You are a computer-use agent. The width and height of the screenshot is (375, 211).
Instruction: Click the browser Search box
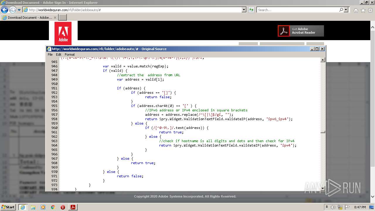click(x=297, y=10)
